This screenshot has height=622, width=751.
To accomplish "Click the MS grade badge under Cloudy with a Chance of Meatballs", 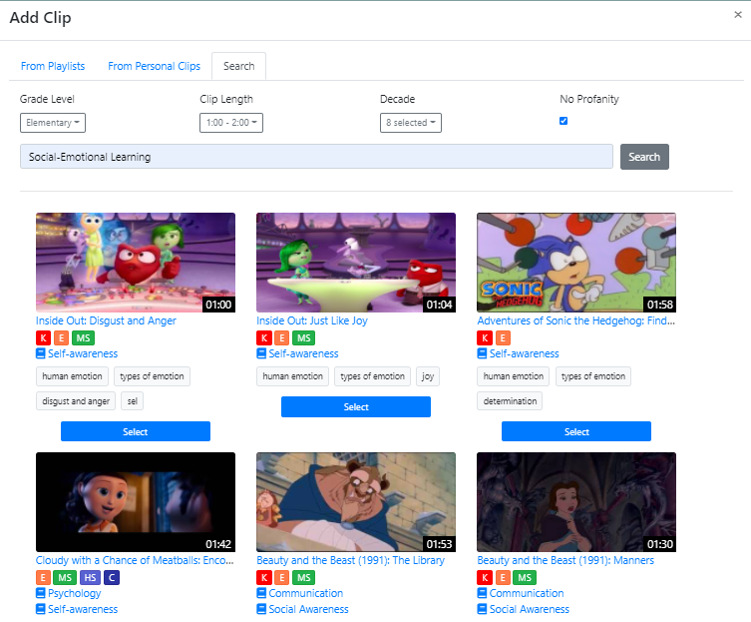I will [65, 577].
